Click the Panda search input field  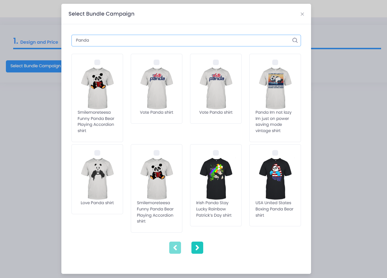[186, 41]
